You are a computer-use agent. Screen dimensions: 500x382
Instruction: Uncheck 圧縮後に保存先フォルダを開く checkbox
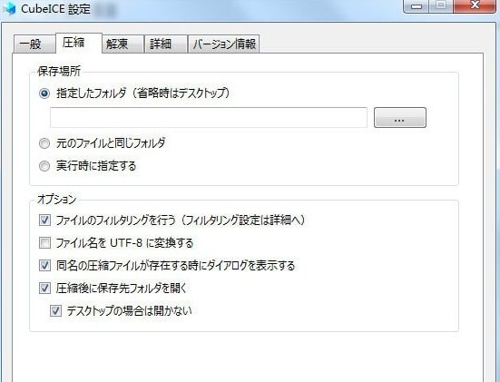pos(44,288)
